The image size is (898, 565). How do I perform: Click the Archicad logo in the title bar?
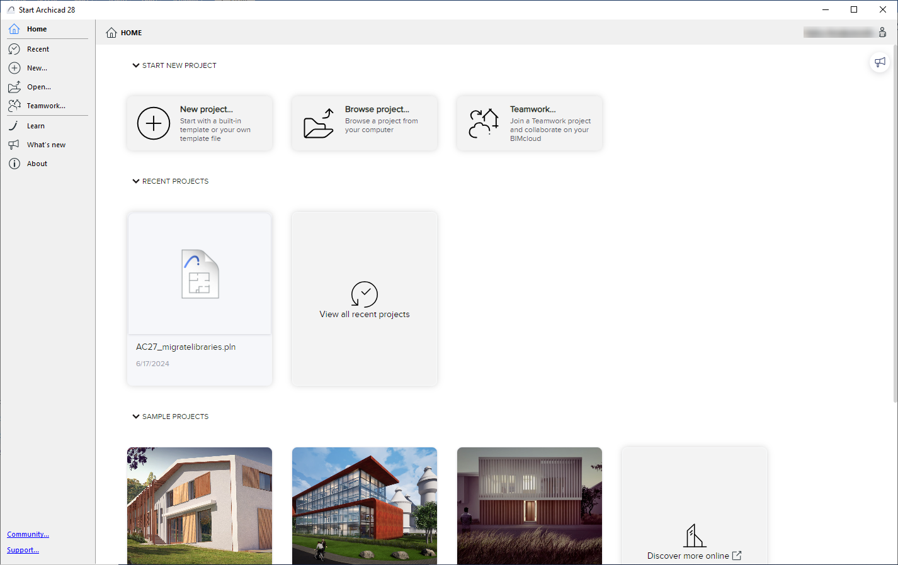click(x=11, y=10)
